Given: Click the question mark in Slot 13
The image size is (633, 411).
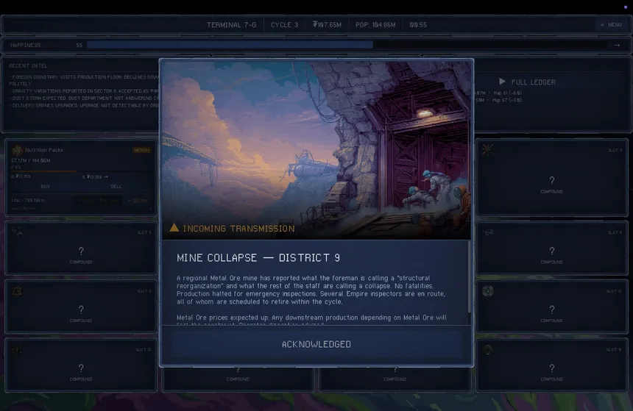Looking at the screenshot, I should (81, 368).
